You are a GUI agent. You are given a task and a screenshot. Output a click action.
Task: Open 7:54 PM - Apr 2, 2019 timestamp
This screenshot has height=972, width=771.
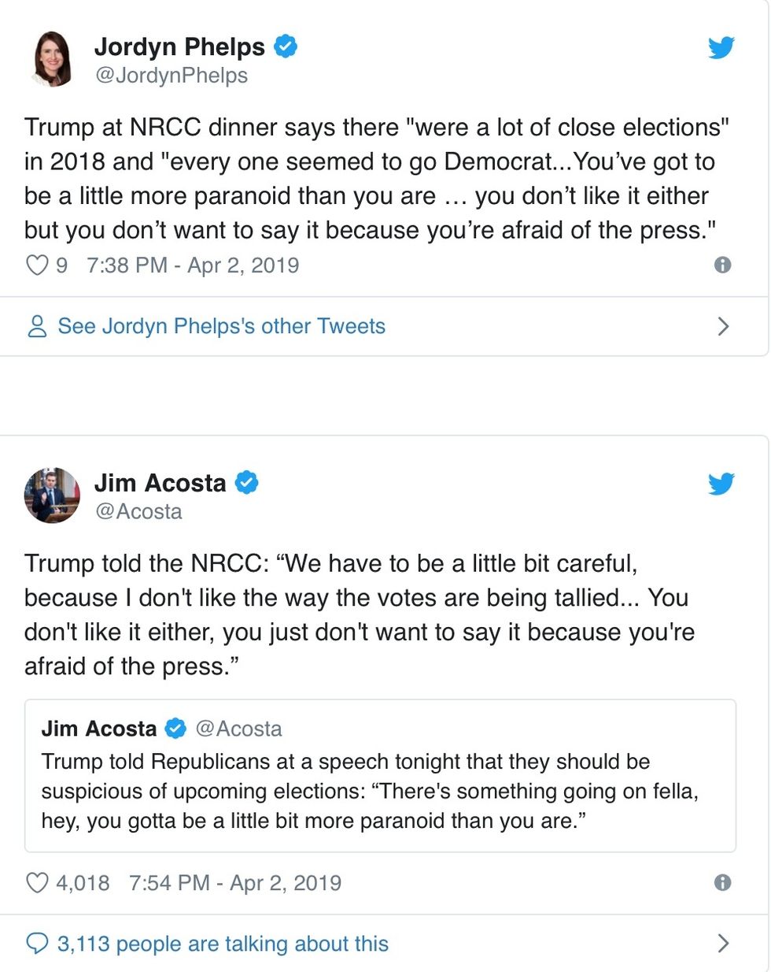pos(235,883)
